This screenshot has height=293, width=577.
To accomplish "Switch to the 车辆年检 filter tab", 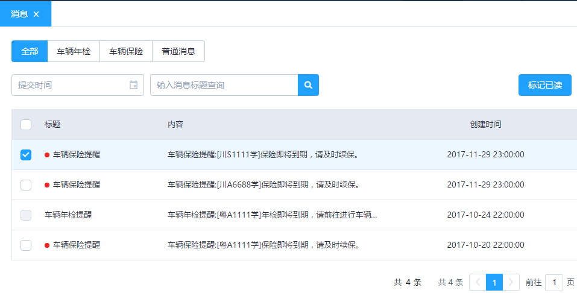I will click(74, 52).
